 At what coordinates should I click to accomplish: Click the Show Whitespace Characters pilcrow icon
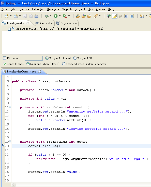[x=132, y=16]
